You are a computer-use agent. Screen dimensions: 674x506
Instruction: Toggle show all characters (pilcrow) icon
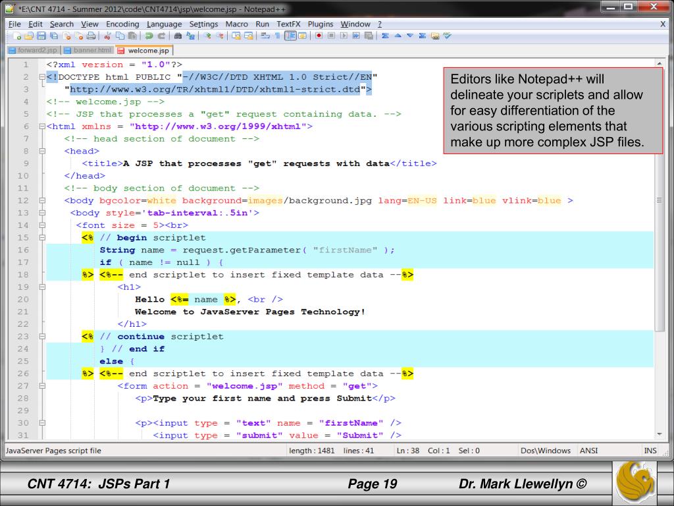(277, 36)
